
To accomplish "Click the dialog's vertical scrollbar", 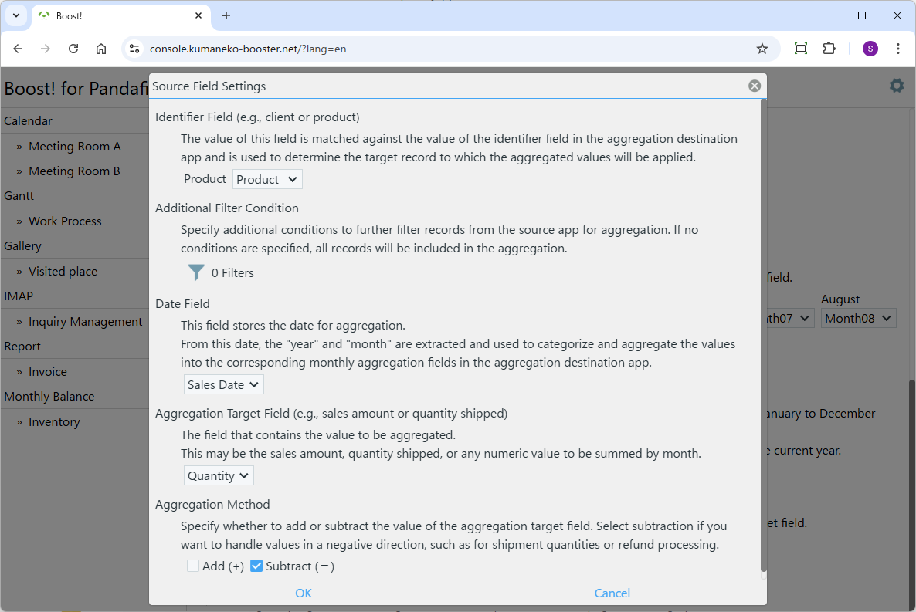I will click(764, 336).
